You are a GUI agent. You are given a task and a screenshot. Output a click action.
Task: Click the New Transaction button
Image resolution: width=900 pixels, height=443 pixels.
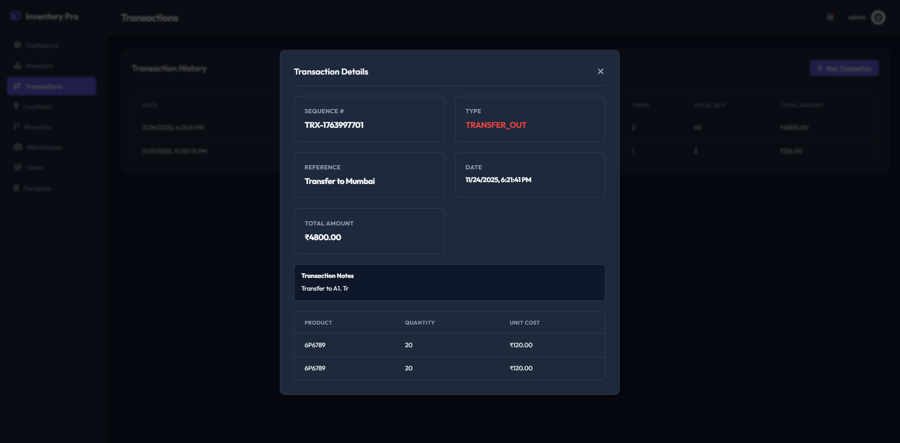coord(844,68)
